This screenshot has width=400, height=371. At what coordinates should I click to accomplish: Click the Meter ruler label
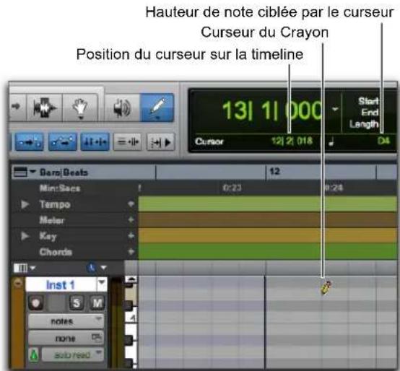[x=51, y=220]
